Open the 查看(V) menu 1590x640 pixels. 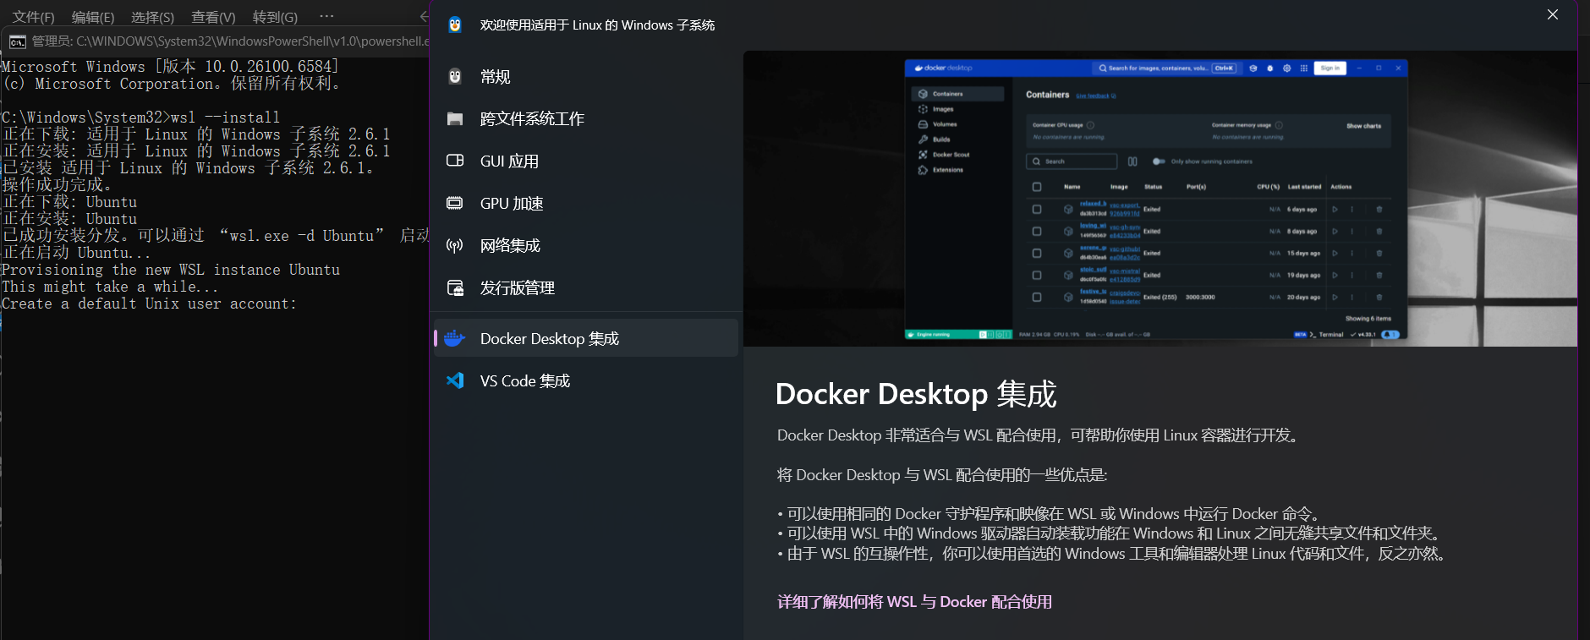[213, 17]
